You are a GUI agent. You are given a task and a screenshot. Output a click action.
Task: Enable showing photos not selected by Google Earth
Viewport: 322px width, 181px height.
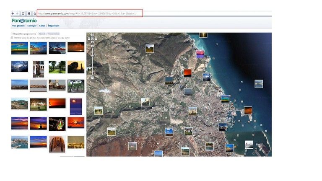[x=12, y=38]
